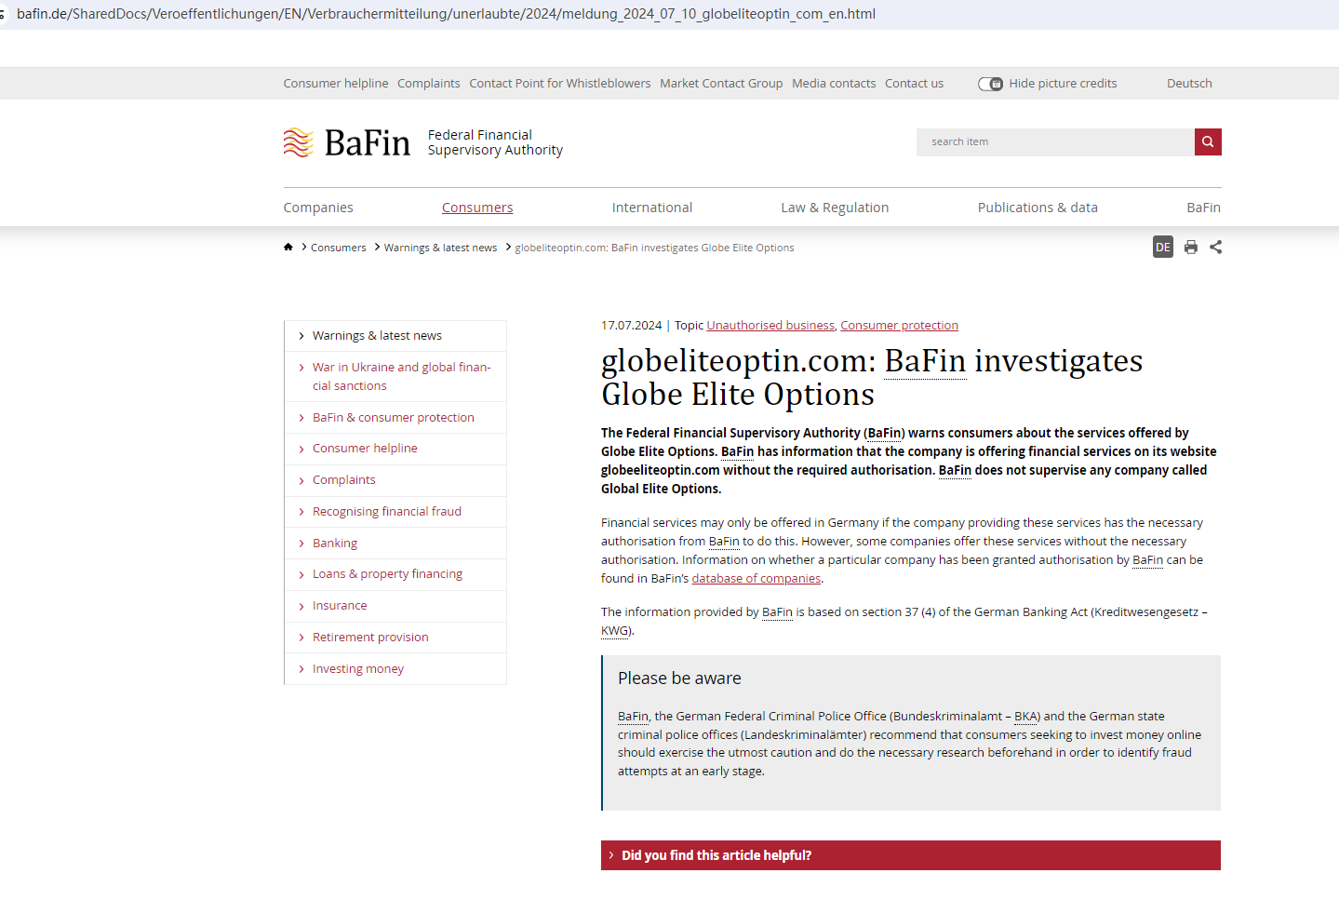1339x900 pixels.
Task: Click the BKA abbreviation in notice box
Action: (1026, 717)
